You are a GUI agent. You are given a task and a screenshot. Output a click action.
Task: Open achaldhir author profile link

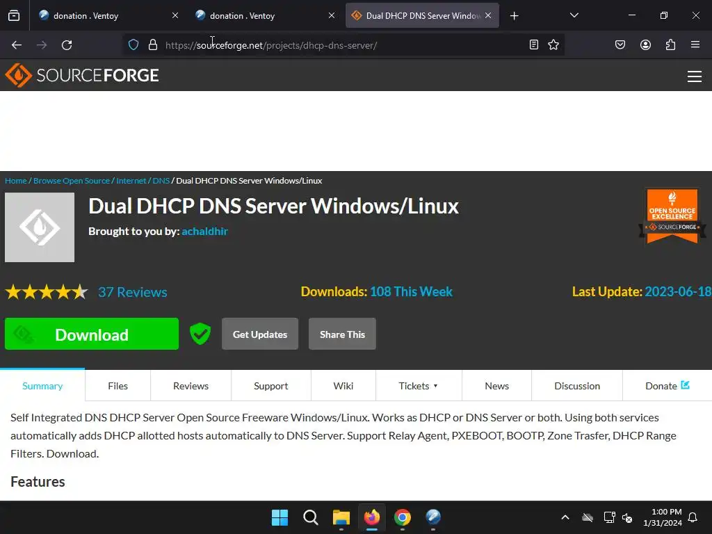point(205,231)
